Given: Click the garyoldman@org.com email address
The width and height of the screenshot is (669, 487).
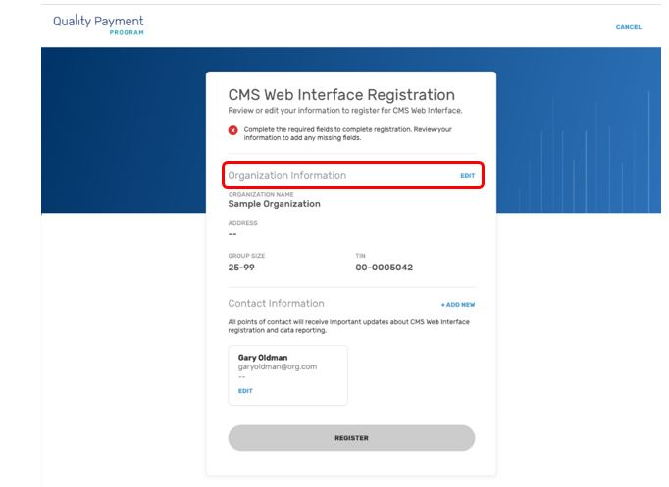Looking at the screenshot, I should (278, 366).
